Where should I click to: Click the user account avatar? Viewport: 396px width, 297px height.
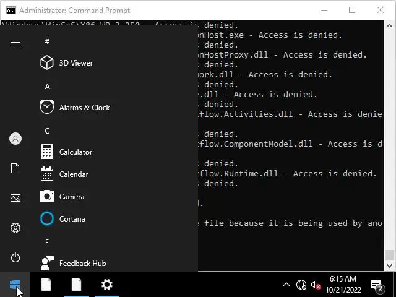(15, 139)
